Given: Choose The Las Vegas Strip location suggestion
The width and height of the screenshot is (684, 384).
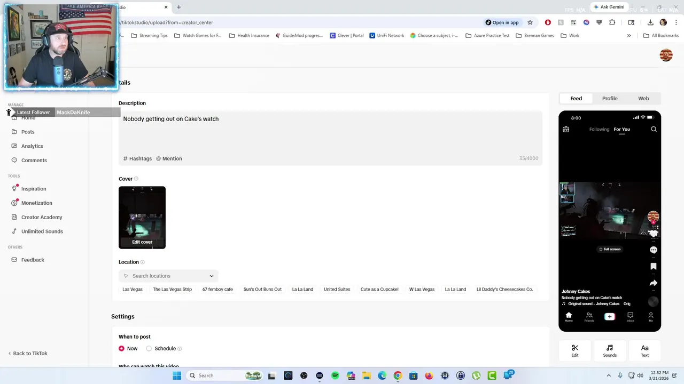Looking at the screenshot, I should [x=172, y=290].
